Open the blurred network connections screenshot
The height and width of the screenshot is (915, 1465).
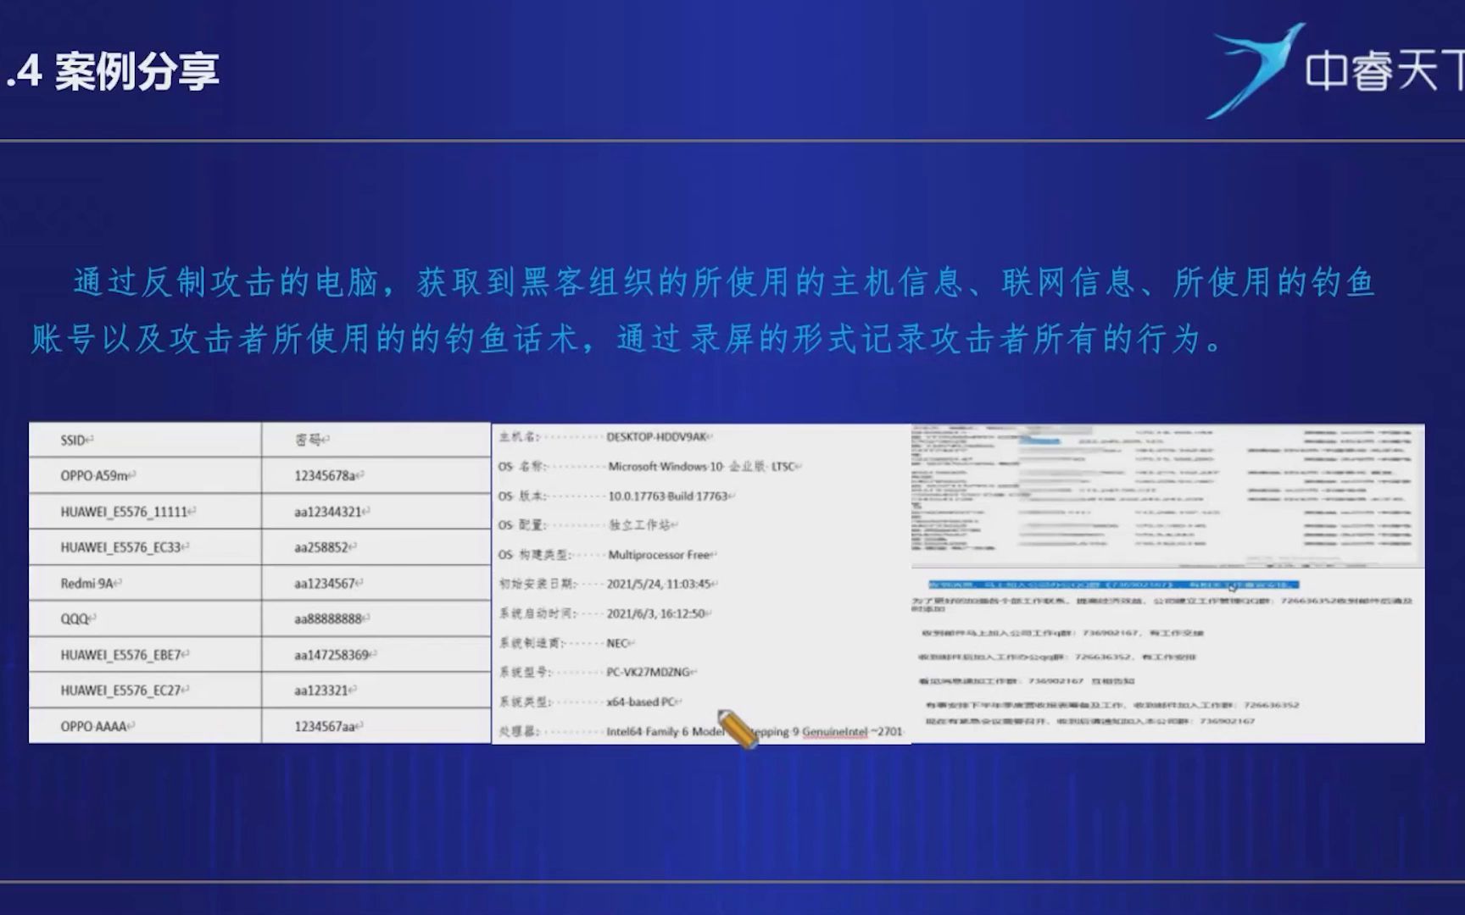tap(1168, 496)
